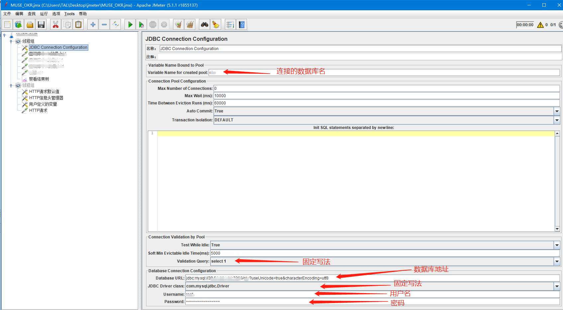This screenshot has width=563, height=310.
Task: Save the test plan with floppy icon
Action: pos(41,25)
